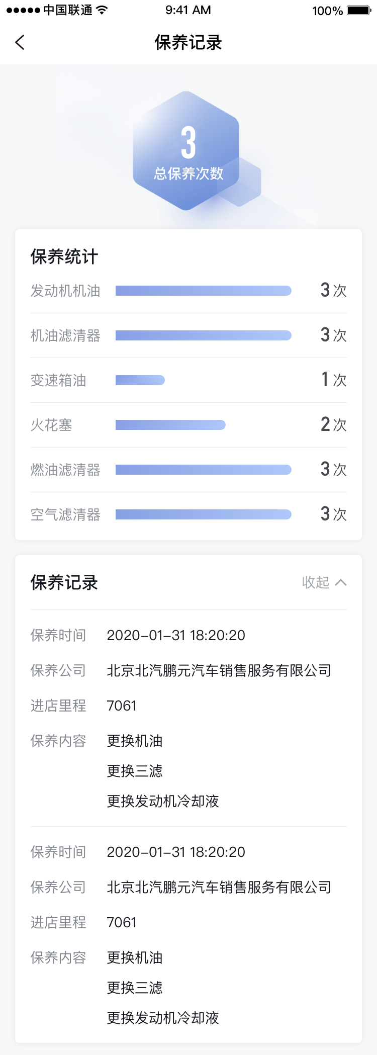The width and height of the screenshot is (377, 1055).
Task: Tap the 收起 text label
Action: tap(316, 582)
